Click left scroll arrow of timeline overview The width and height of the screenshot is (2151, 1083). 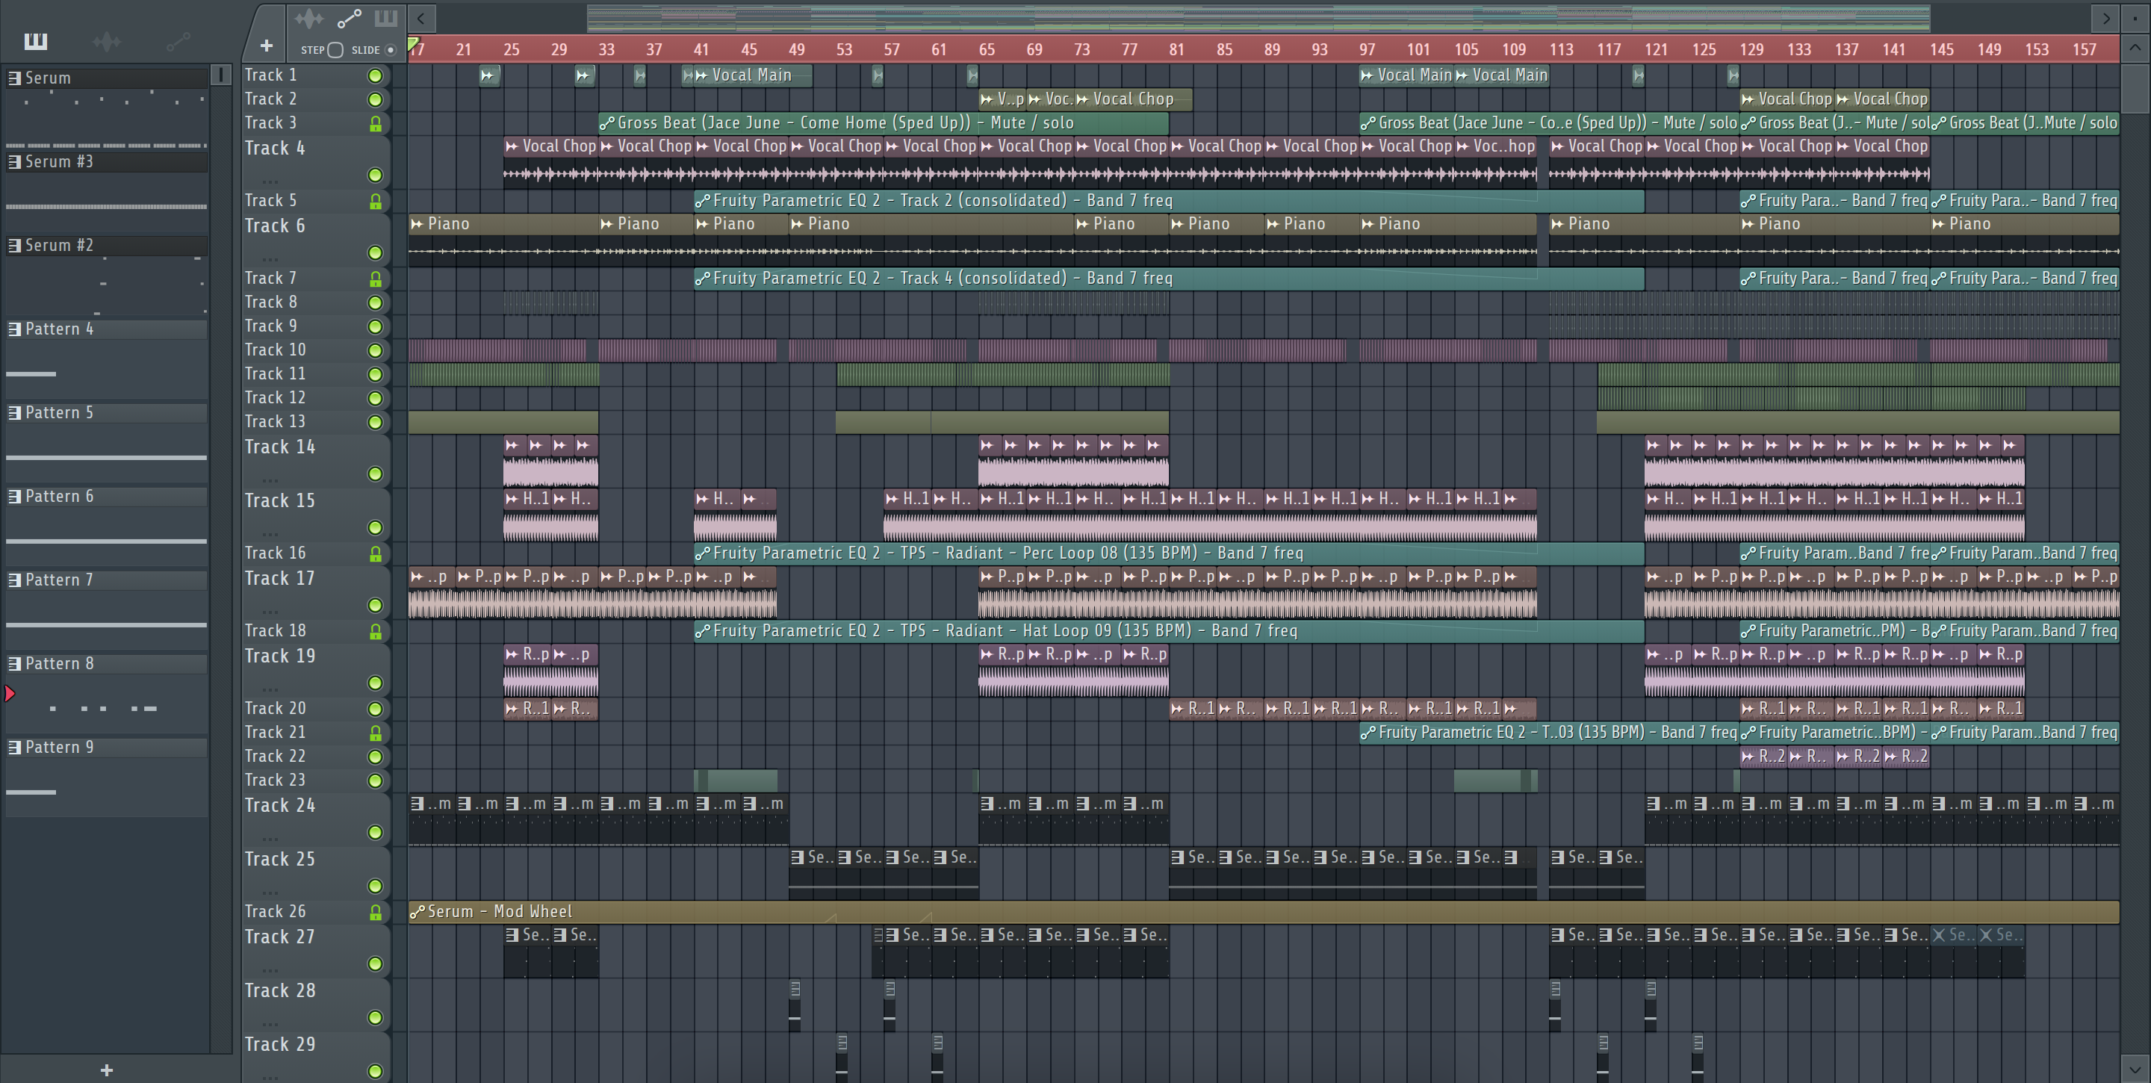coord(420,17)
